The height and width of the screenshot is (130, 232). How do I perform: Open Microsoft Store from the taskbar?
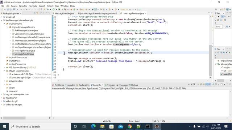click(x=111, y=126)
